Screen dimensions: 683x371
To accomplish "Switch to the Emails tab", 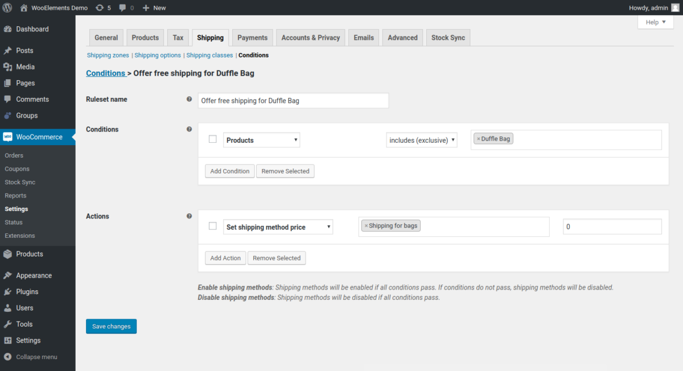I will 363,37.
